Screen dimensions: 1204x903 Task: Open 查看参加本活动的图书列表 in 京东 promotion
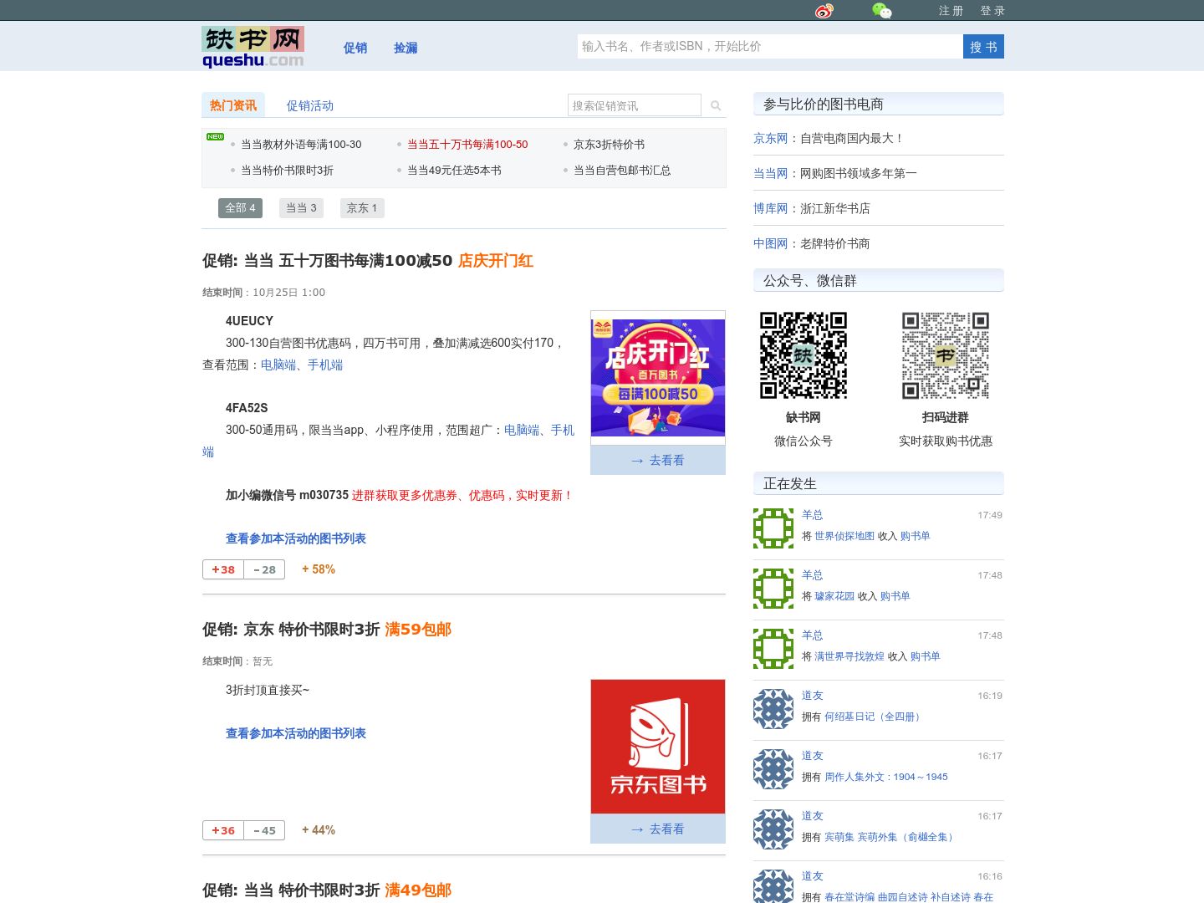point(296,733)
